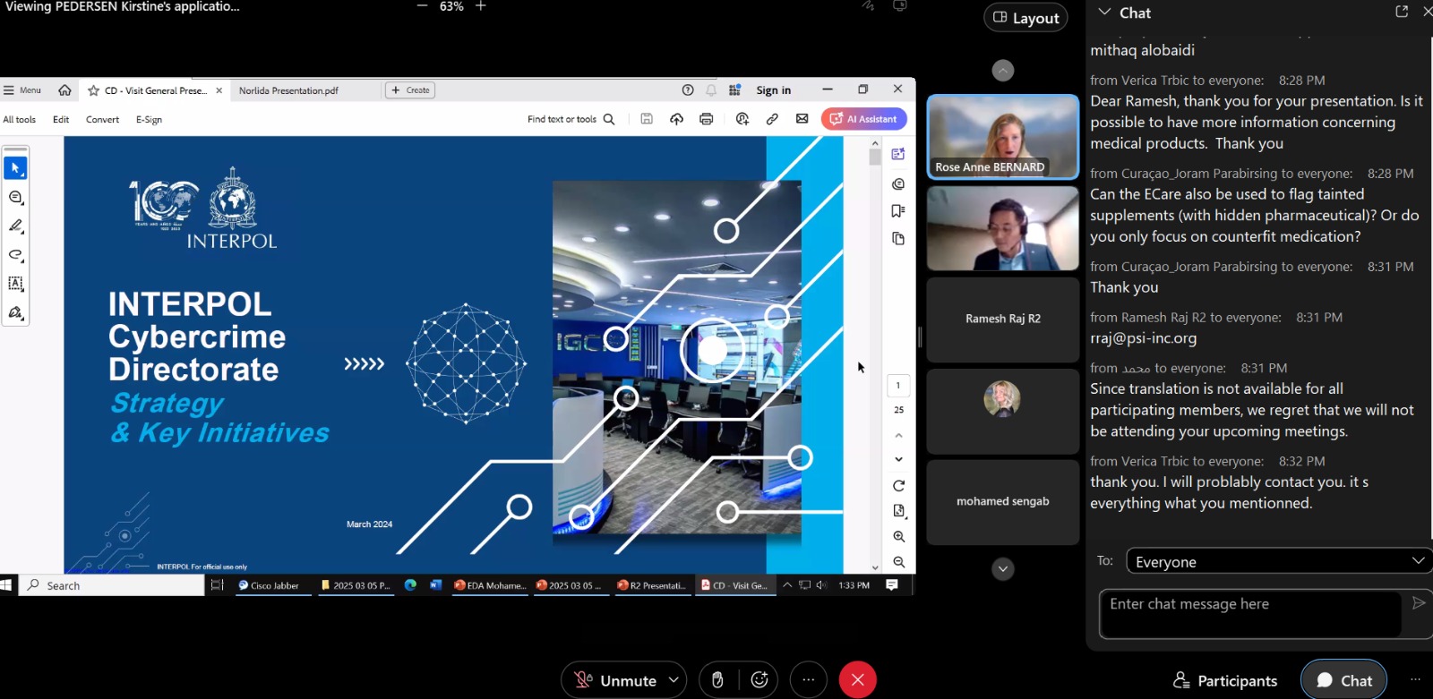
Task: Expand the audio options arrow beside Unmute
Action: [x=674, y=680]
